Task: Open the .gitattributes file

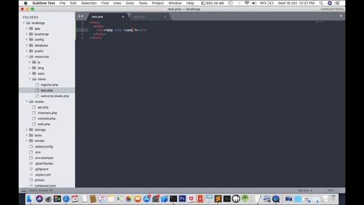Action: [44, 163]
